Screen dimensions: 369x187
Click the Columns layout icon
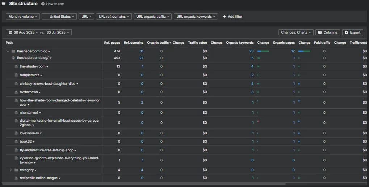(320, 32)
